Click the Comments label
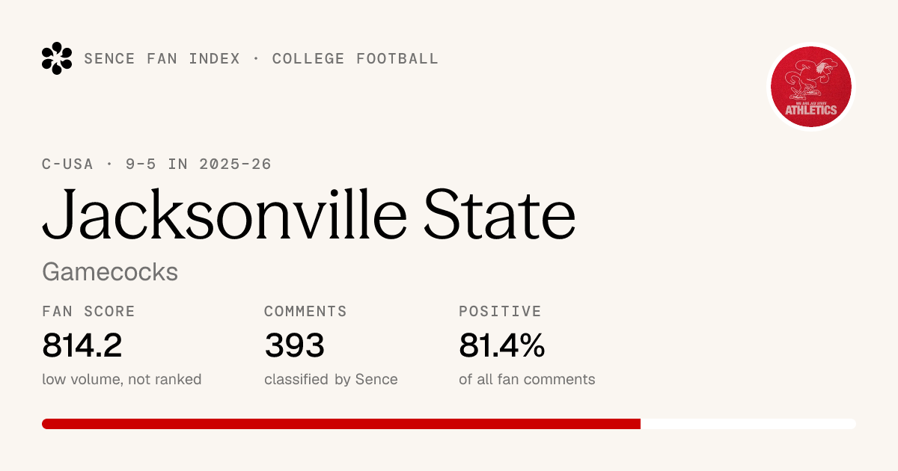 coord(305,311)
